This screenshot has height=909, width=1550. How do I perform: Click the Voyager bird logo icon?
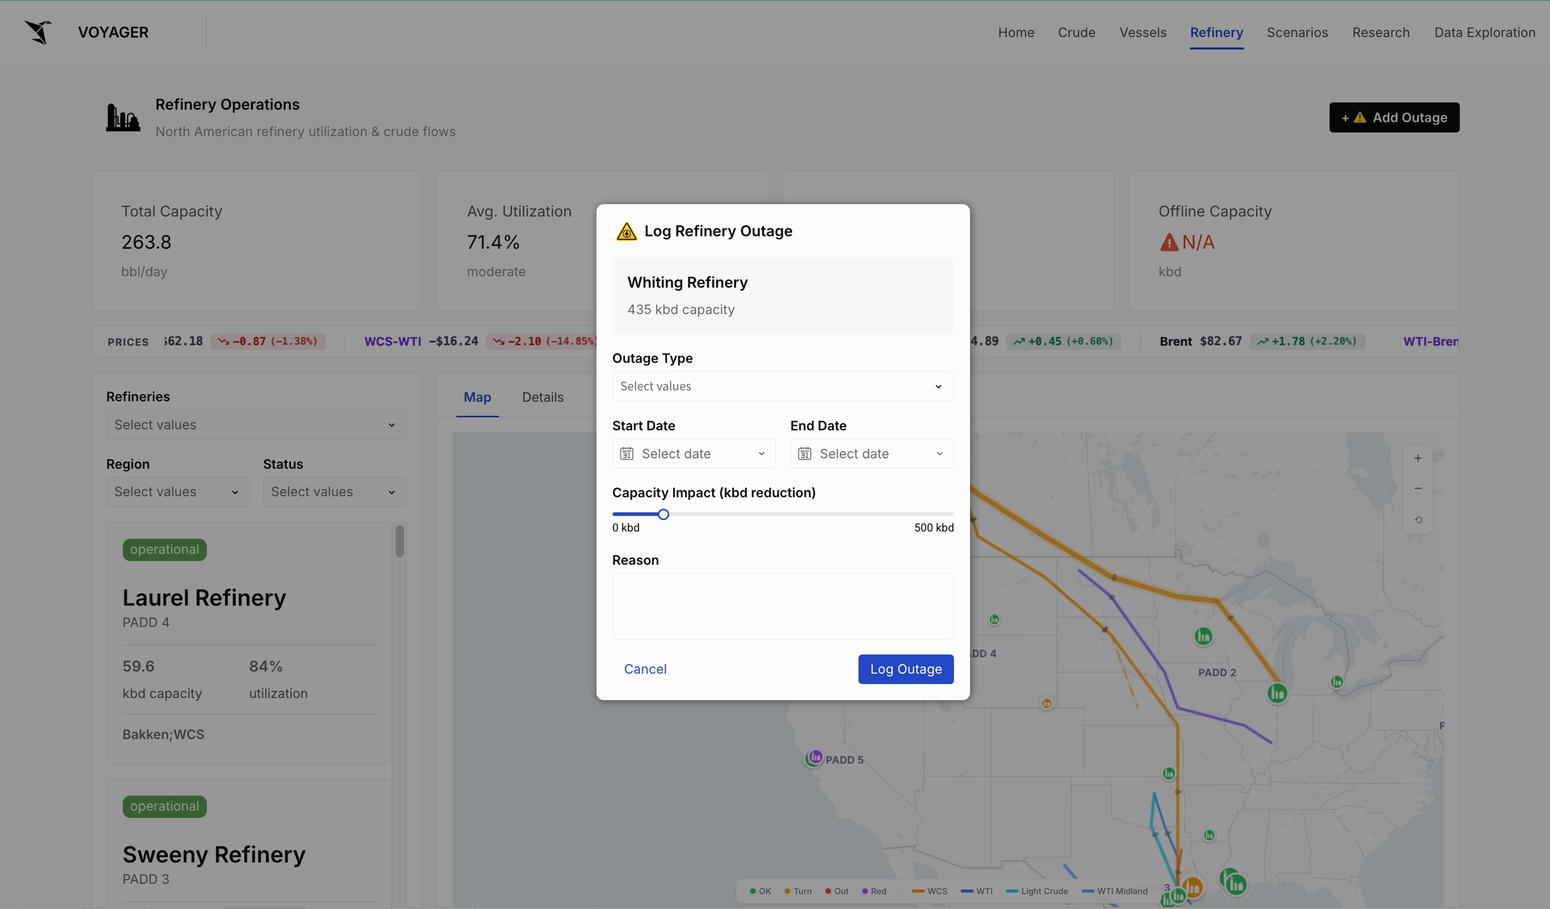coord(38,32)
